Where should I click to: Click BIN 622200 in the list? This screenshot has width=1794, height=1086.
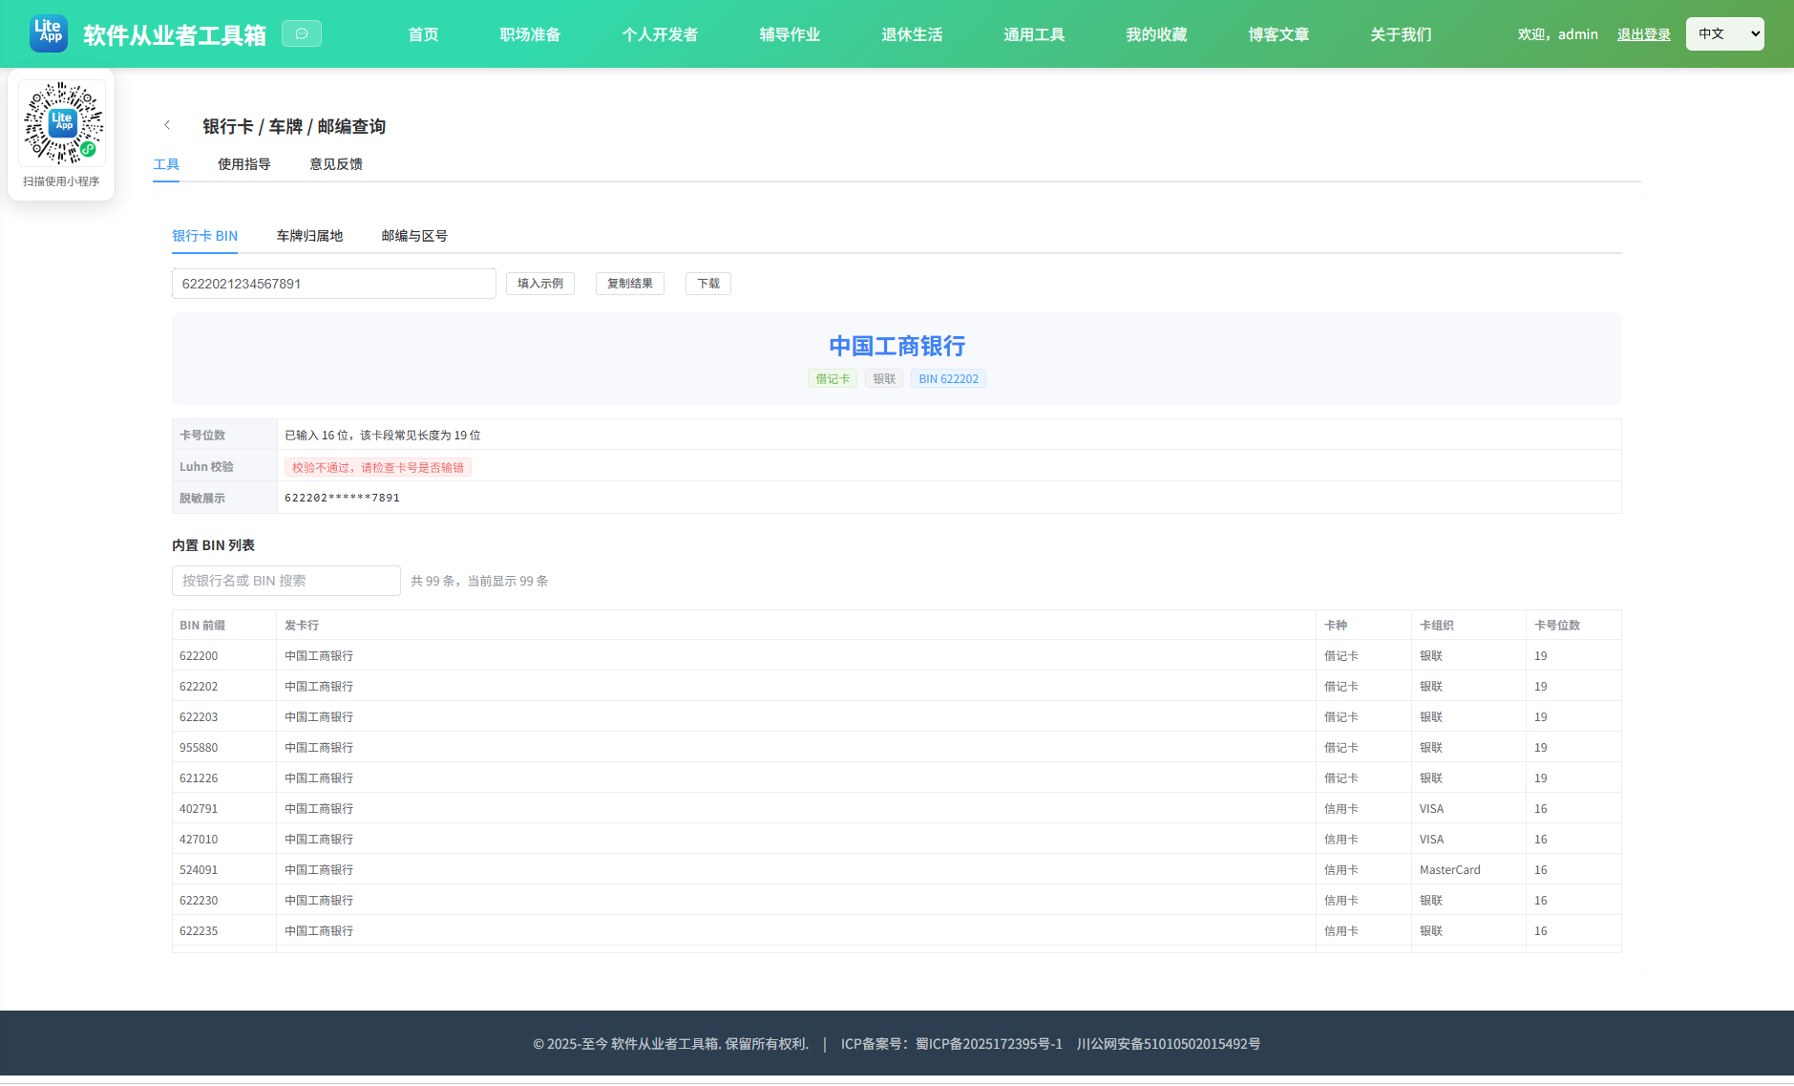tap(199, 656)
